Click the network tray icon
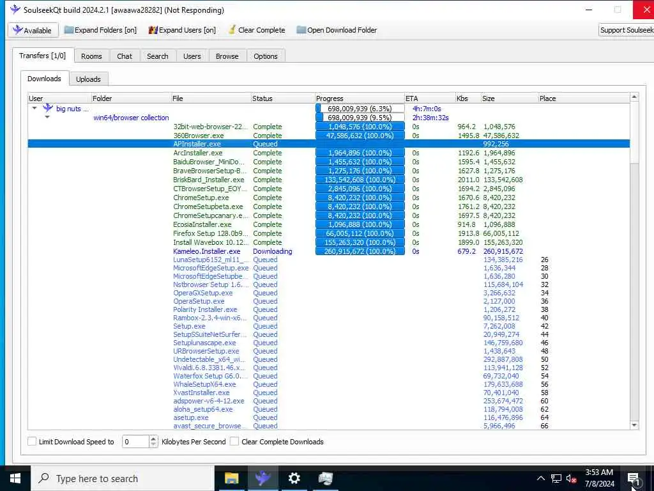Image resolution: width=654 pixels, height=491 pixels. (556, 478)
